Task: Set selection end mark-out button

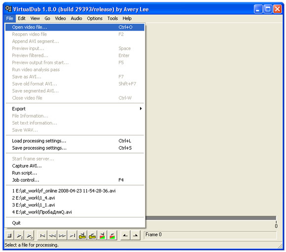Action: point(135,236)
